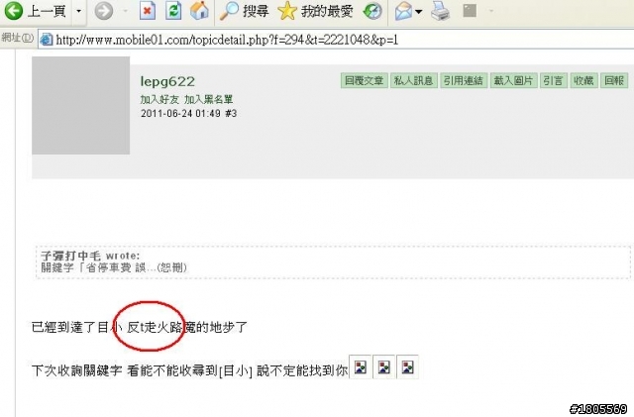
Task: Open 我的最愛 favorites star
Action: [315, 11]
